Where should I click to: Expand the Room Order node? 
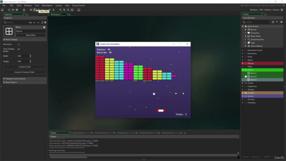coord(245,36)
